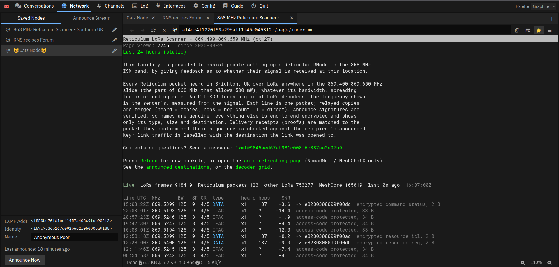Select 868 MHz Reticulum Scanner saved node
This screenshot has width=559, height=267.
(x=58, y=29)
